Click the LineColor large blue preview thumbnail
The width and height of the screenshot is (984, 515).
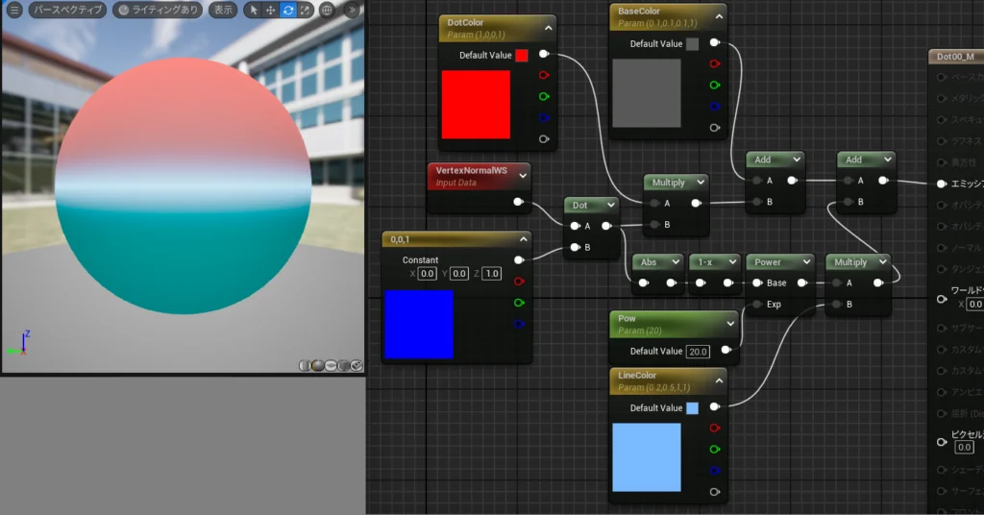647,457
